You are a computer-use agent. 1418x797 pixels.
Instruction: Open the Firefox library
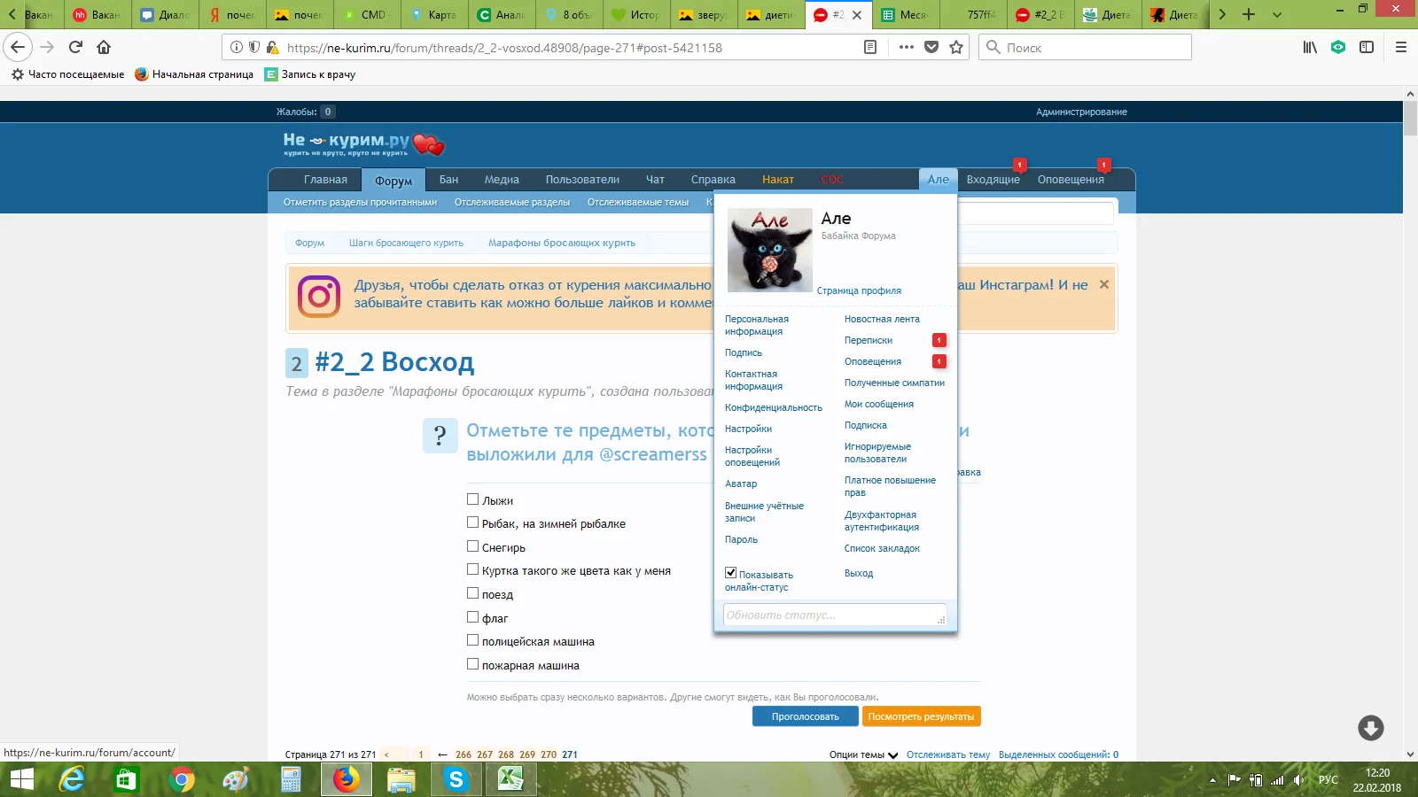click(x=1310, y=47)
